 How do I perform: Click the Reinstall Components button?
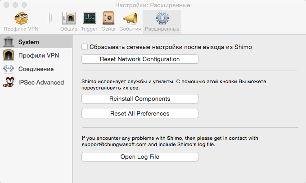click(140, 99)
